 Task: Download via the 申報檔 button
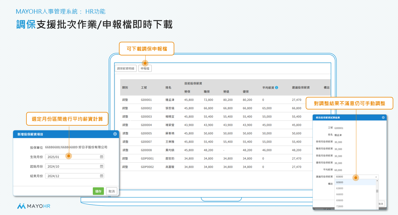145,69
